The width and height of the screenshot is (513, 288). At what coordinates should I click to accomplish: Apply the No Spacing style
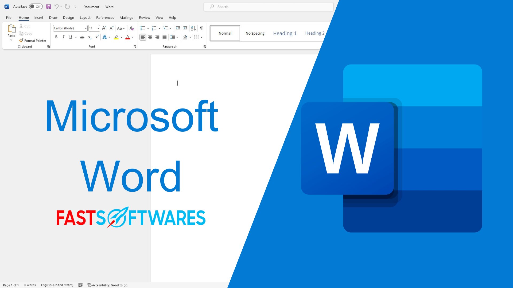[255, 33]
